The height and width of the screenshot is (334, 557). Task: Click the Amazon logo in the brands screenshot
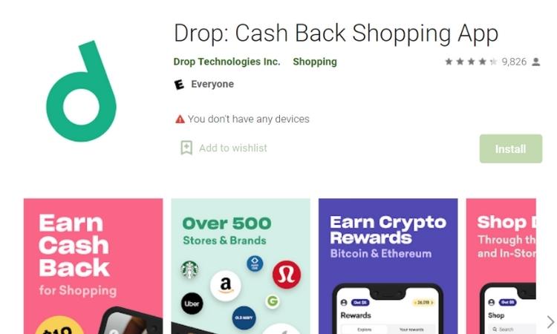tap(225, 285)
